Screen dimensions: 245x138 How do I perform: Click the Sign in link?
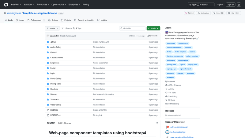220,5
